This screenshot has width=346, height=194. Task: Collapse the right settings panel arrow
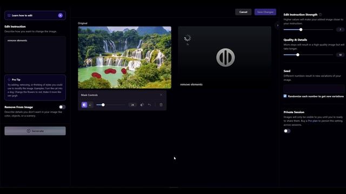(277, 25)
